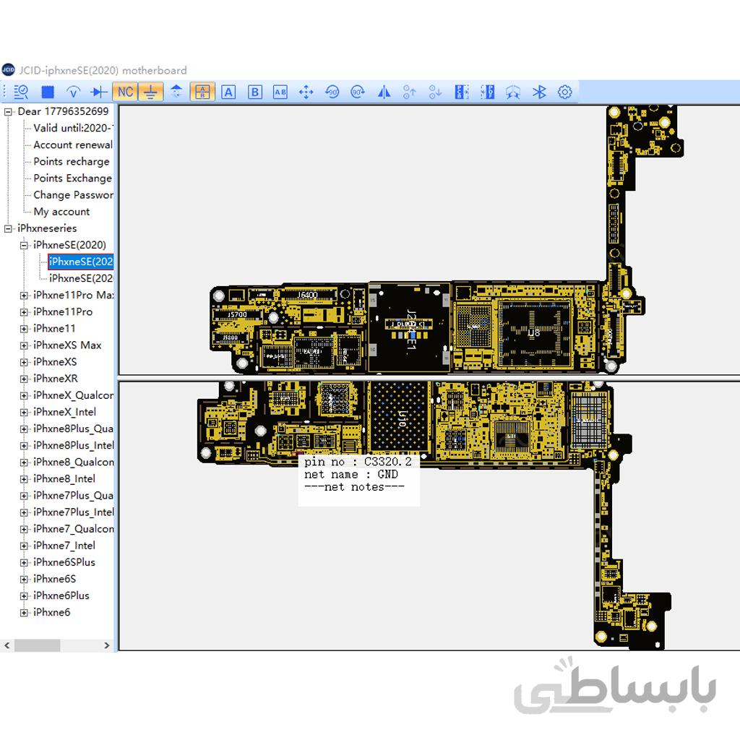Select iPhxne6SPlus in the tree

tap(64, 562)
